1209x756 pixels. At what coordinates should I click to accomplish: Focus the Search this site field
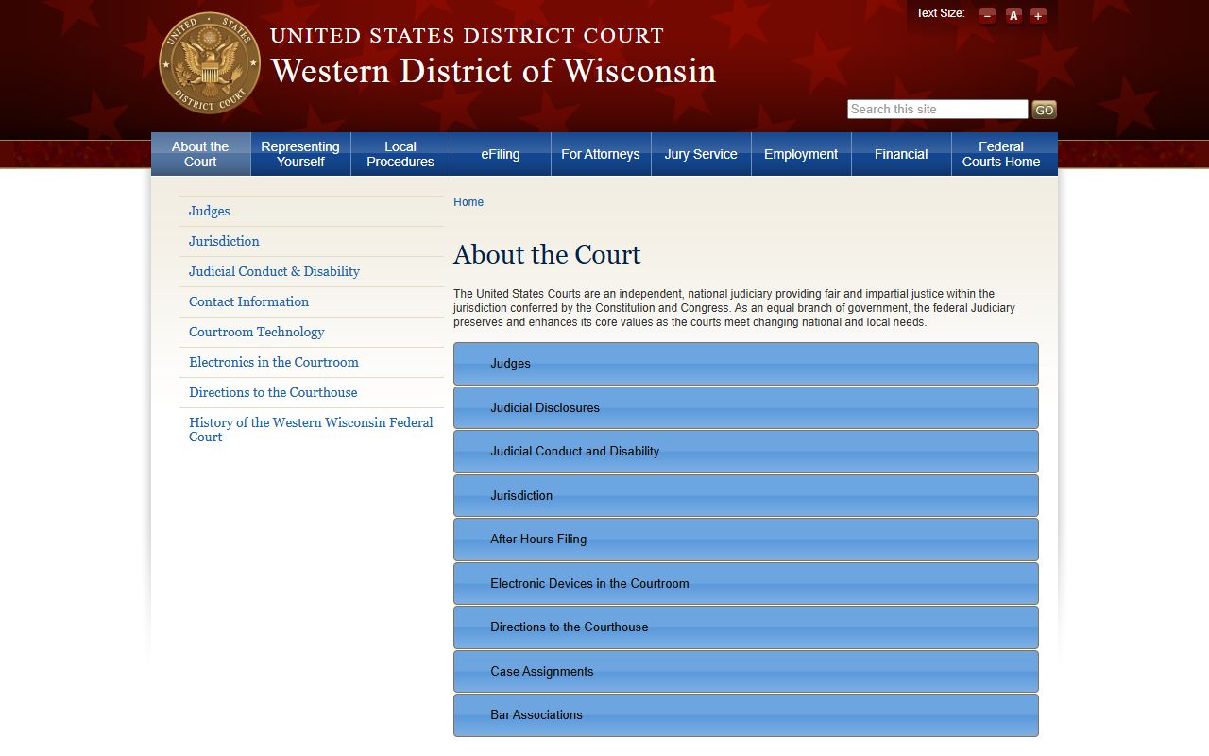click(937, 110)
